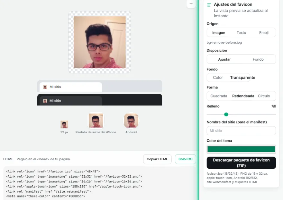Set Disposición to Fondo
The width and height of the screenshot is (283, 200).
pos(258,59)
